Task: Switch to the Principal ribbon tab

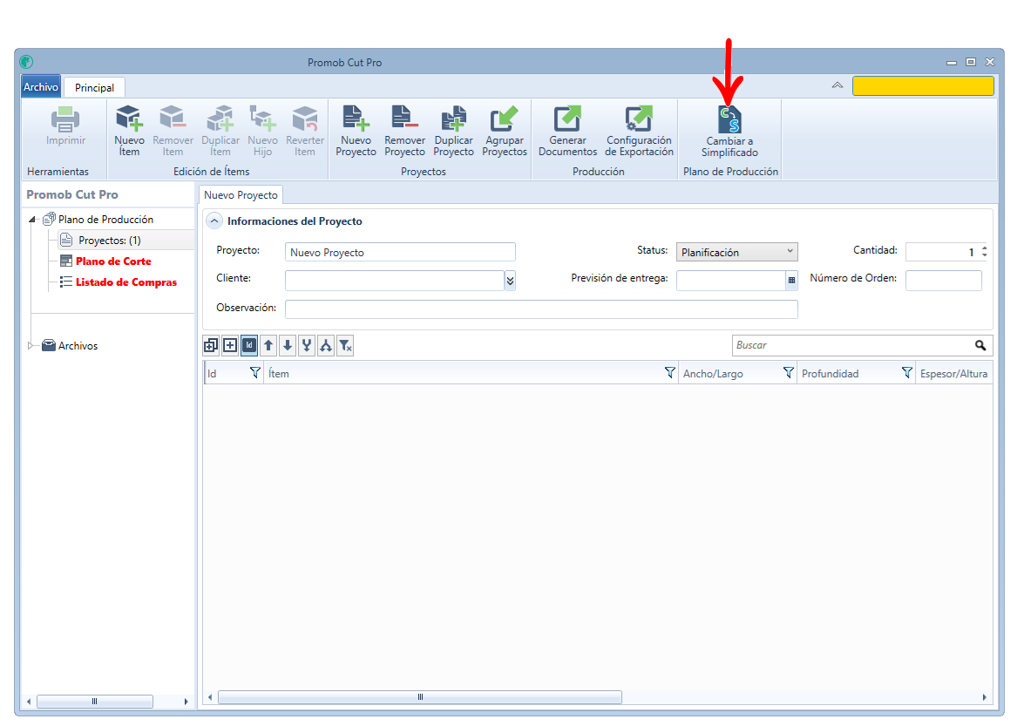Action: coord(94,88)
